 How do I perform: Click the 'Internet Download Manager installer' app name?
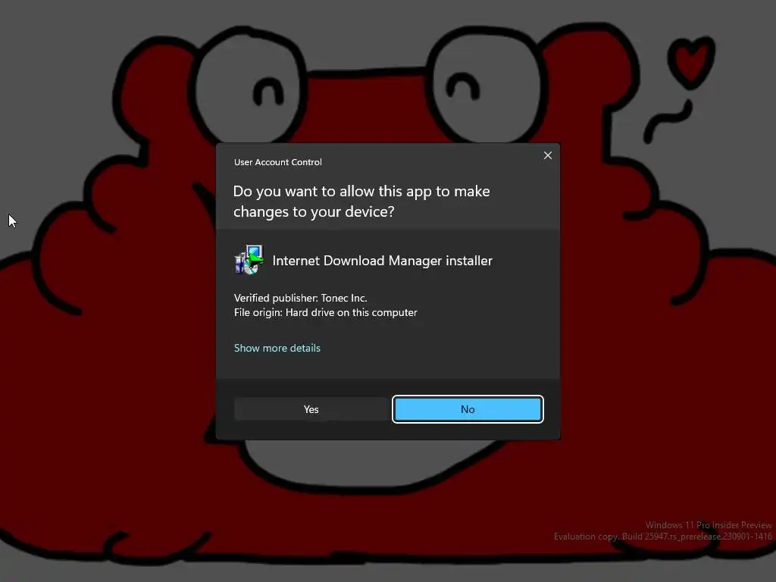coord(382,261)
